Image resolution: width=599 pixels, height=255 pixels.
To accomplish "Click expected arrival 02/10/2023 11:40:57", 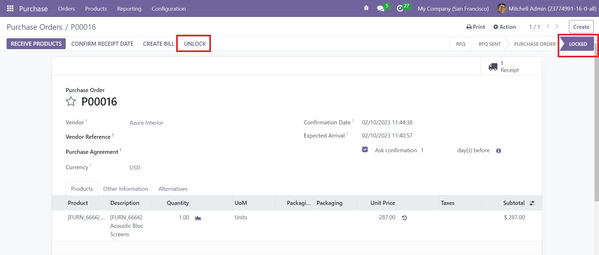I will [387, 136].
